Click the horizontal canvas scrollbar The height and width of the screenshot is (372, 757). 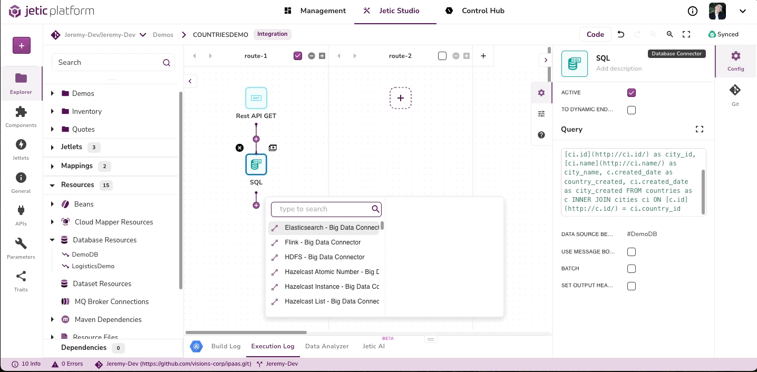(246, 332)
